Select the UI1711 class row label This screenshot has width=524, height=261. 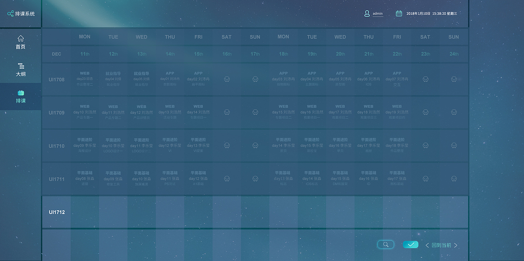(56, 179)
